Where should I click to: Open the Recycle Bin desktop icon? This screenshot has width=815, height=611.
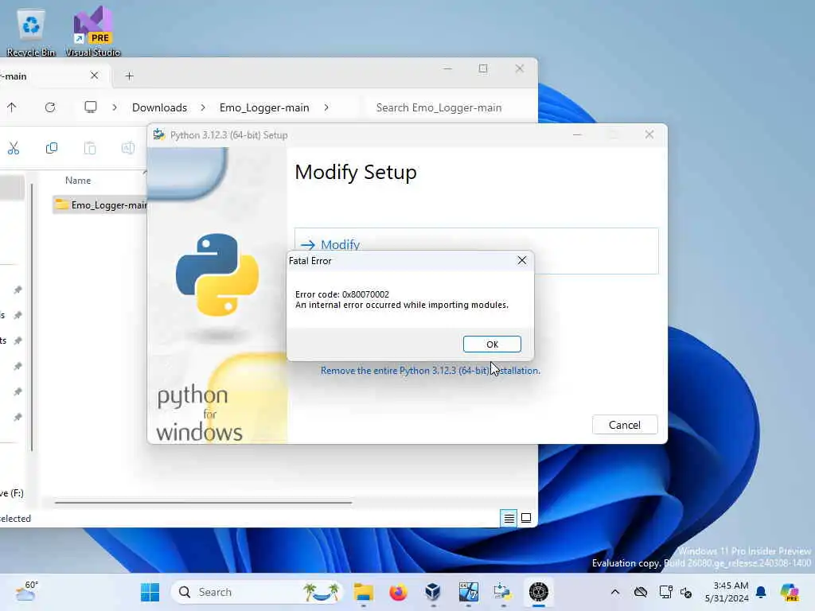(31, 32)
